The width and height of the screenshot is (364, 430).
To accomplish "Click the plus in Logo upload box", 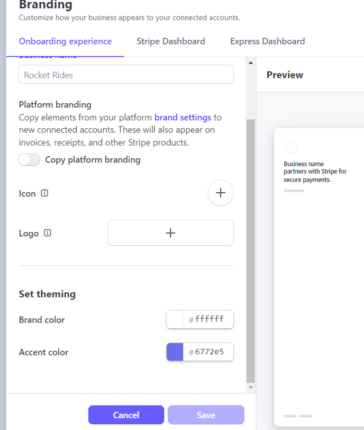I will pos(170,233).
